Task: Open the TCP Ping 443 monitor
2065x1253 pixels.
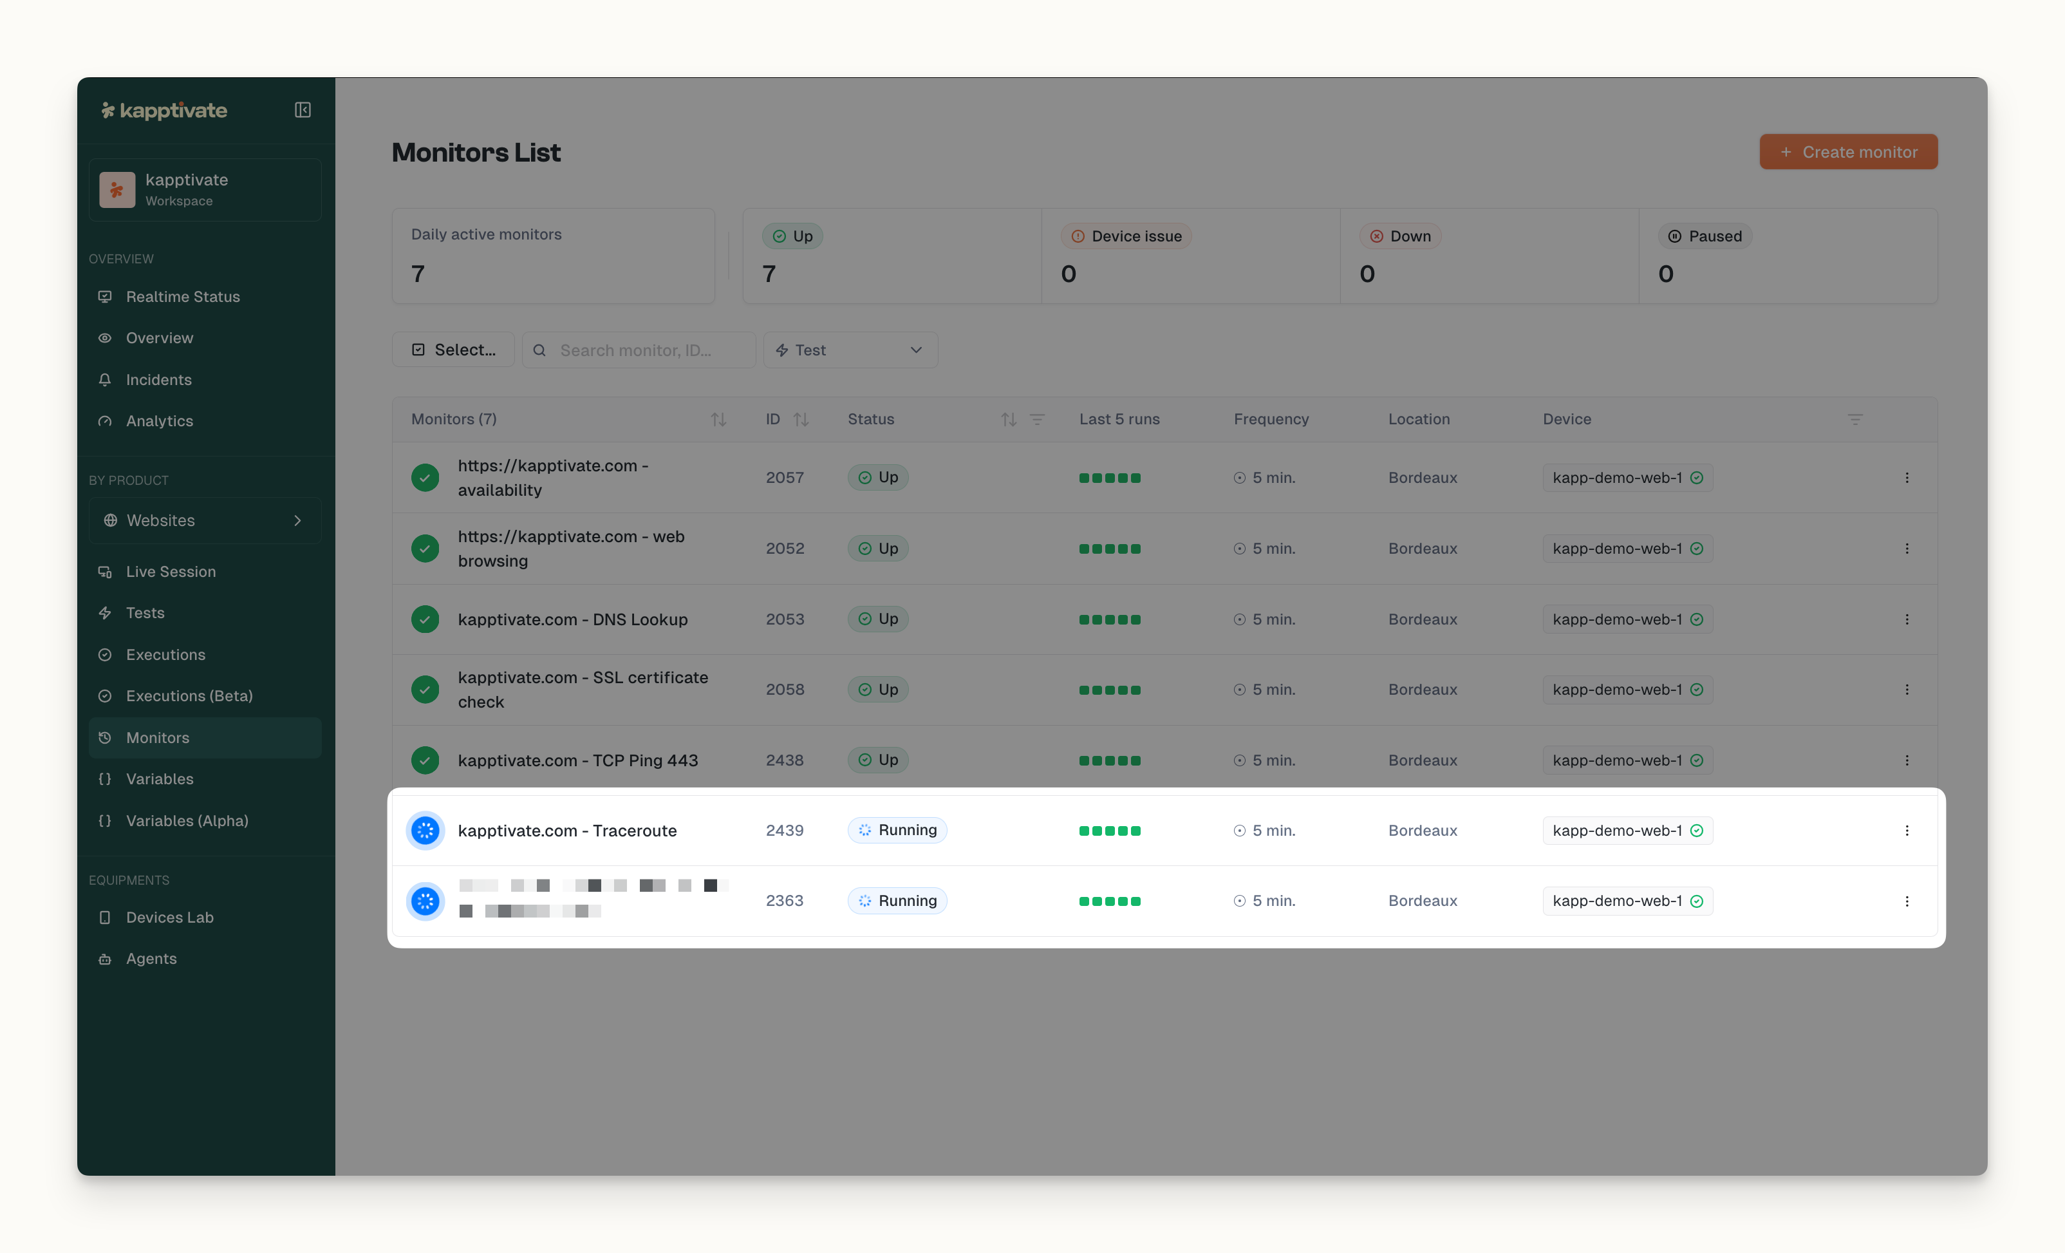Action: [x=577, y=760]
